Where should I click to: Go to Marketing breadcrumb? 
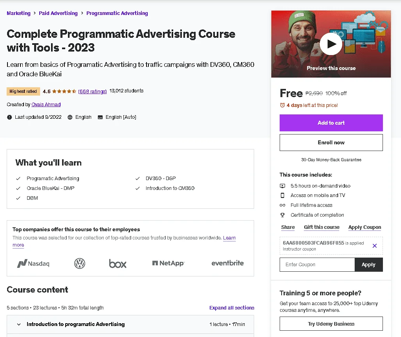click(x=19, y=13)
